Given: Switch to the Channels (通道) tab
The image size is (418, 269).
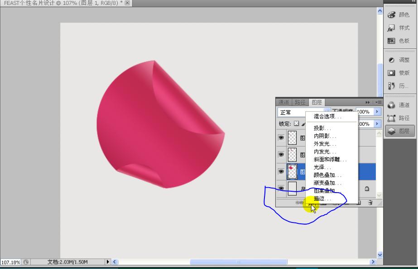Looking at the screenshot, I should click(284, 102).
